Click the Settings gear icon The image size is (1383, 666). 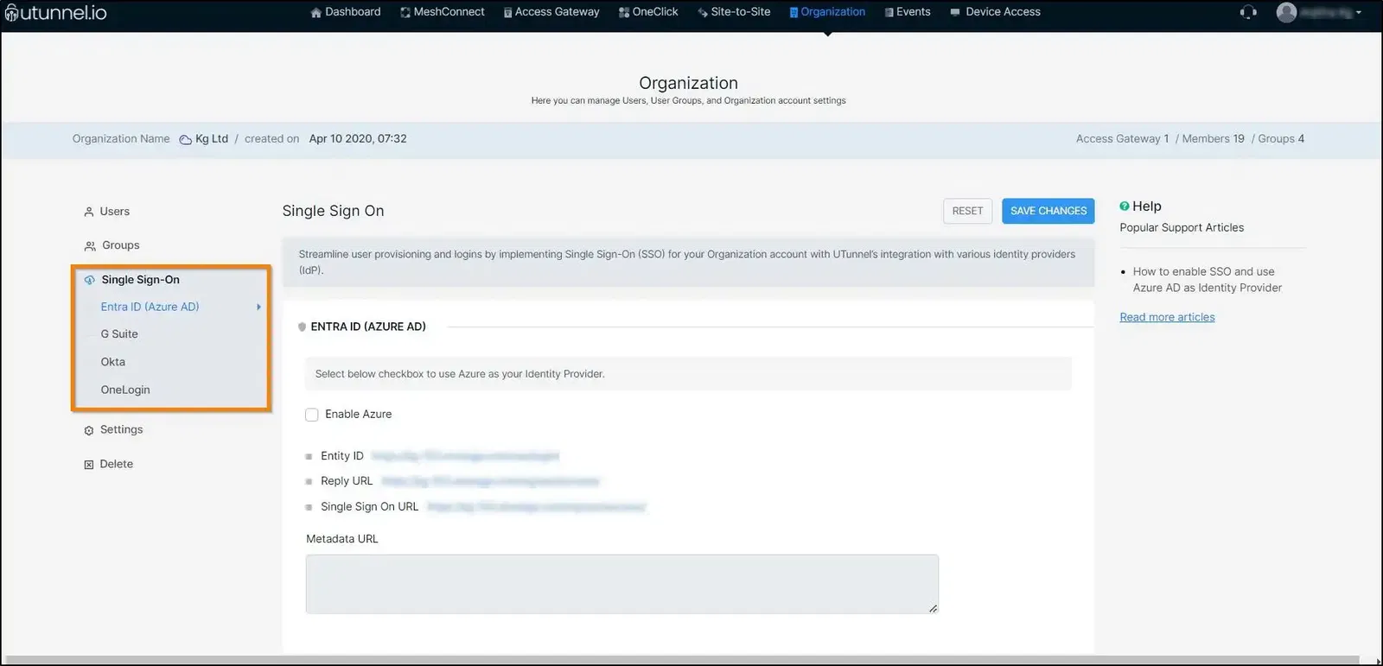pyautogui.click(x=89, y=430)
